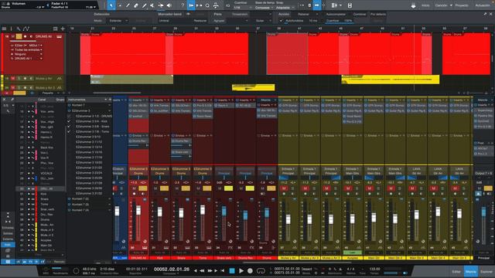Enable the Autofundidos checkbox

point(281,21)
